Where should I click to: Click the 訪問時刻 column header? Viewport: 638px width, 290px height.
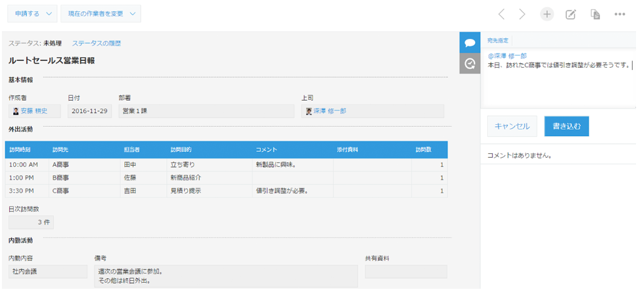(x=20, y=150)
